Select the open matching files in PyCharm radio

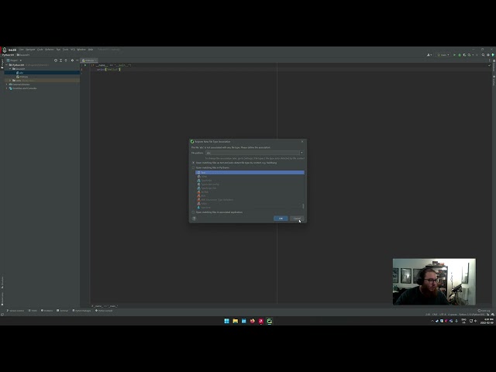[193, 167]
